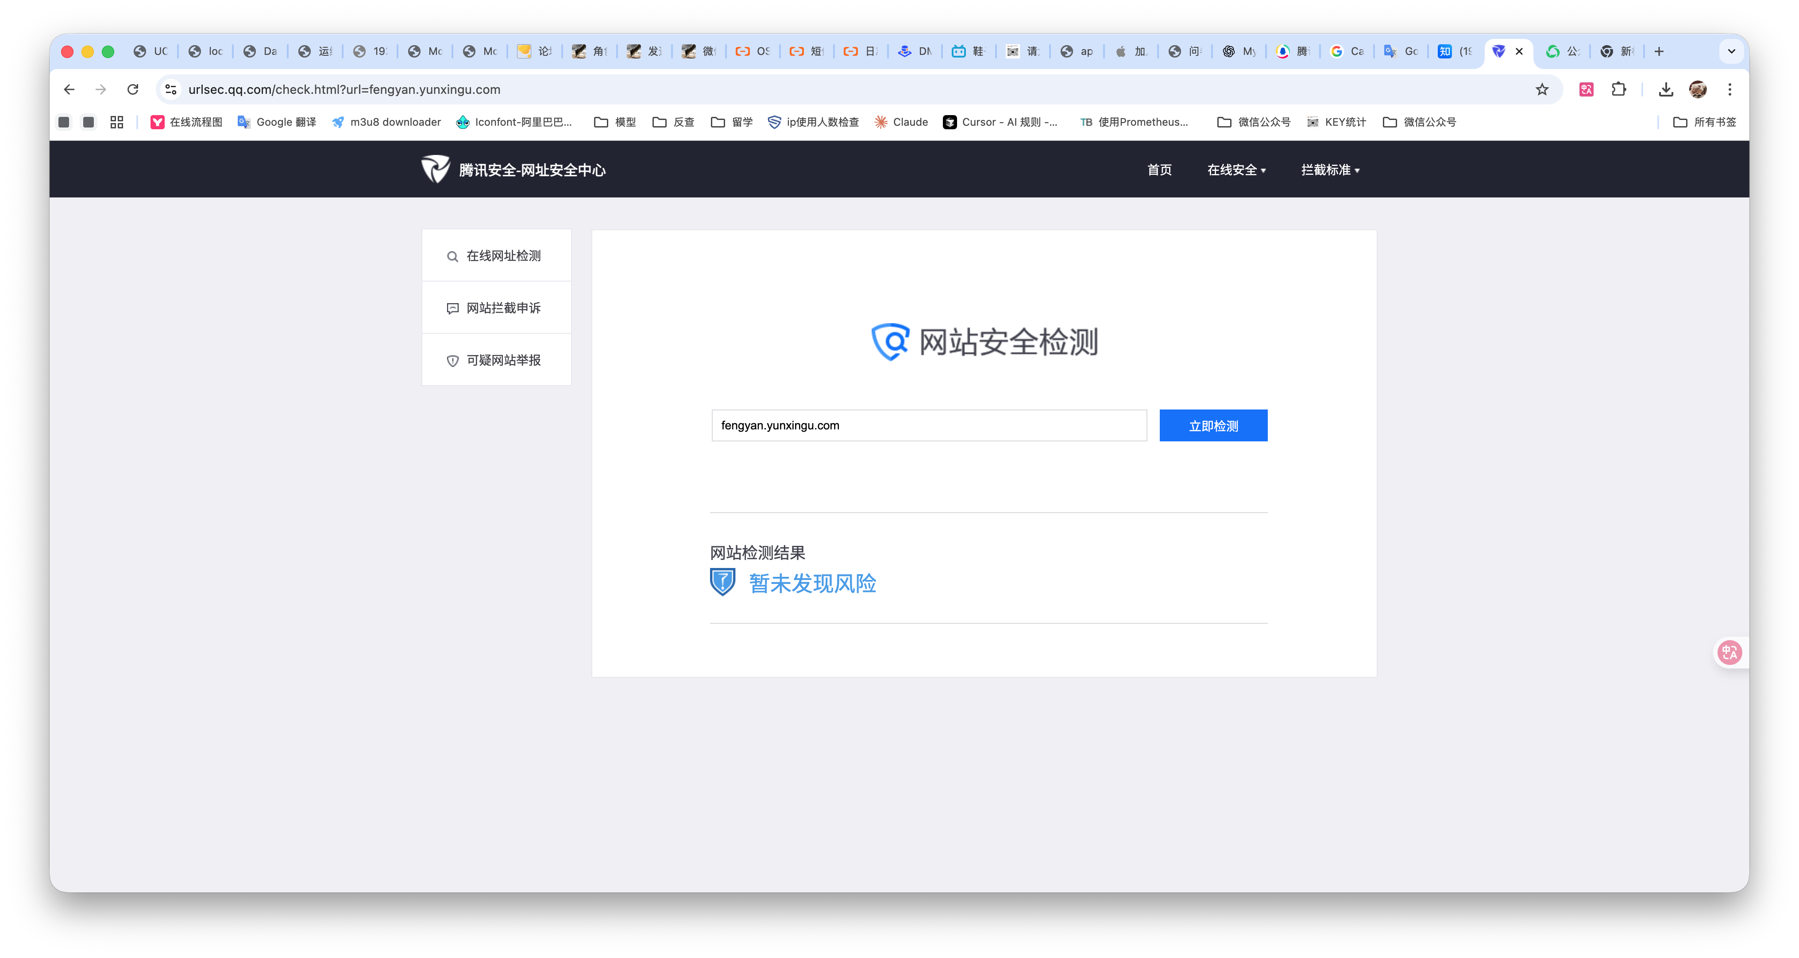Screen dimensions: 1799x958
Task: Expand the 拦截标准 dropdown menu
Action: point(1330,170)
